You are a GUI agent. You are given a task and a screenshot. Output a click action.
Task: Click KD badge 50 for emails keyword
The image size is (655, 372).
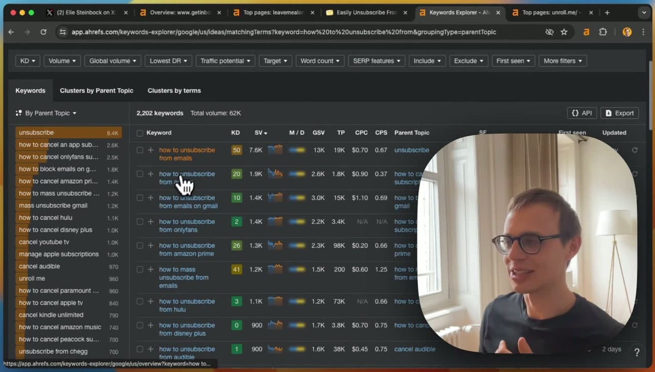point(236,150)
